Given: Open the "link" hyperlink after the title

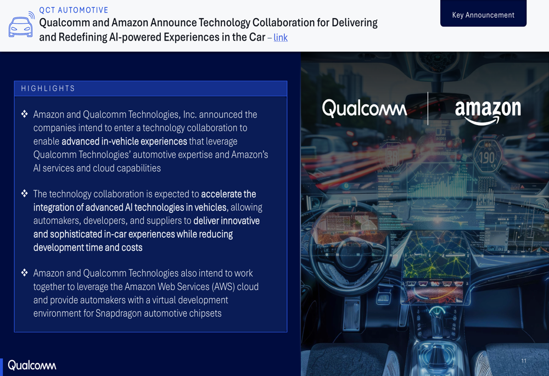Looking at the screenshot, I should pyautogui.click(x=281, y=37).
